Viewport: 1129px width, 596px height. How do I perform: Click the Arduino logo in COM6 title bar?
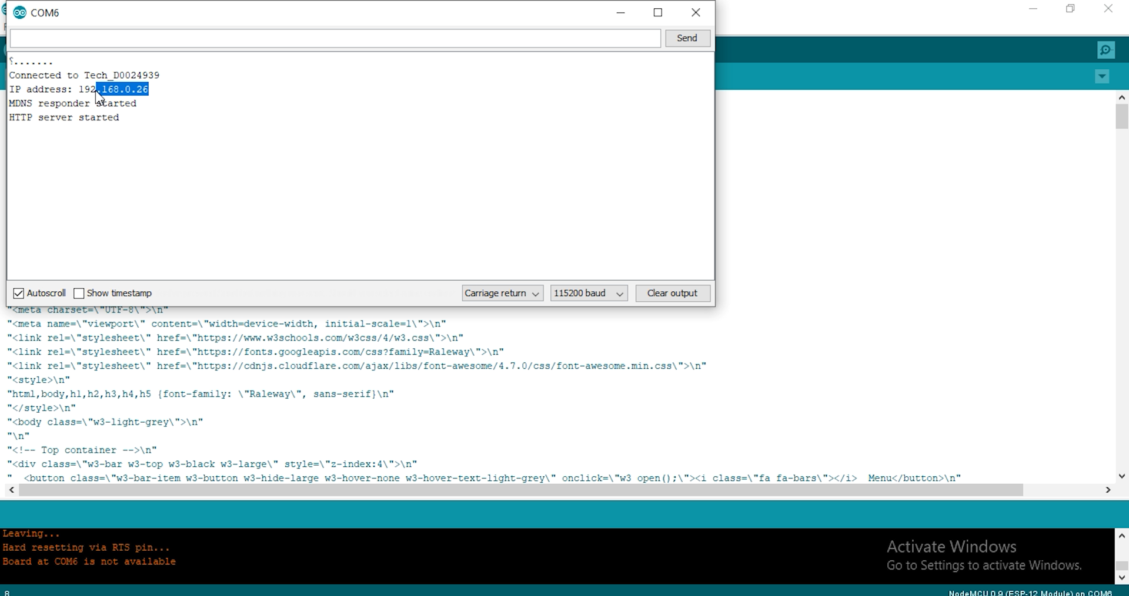pyautogui.click(x=19, y=13)
